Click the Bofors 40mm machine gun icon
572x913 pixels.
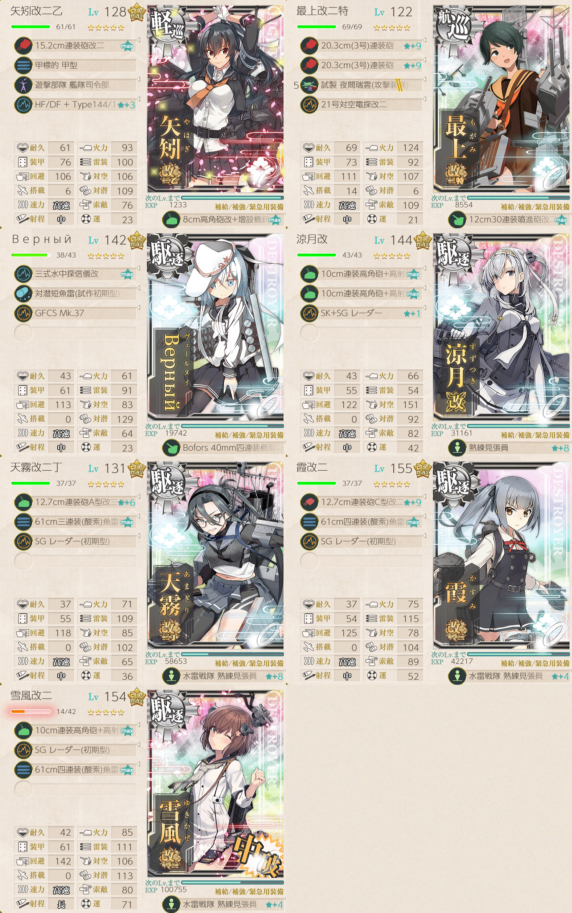coord(171,448)
